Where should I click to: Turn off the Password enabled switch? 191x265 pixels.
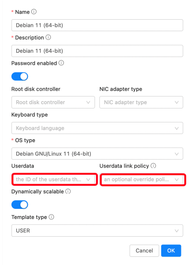click(20, 76)
